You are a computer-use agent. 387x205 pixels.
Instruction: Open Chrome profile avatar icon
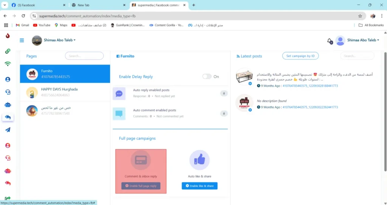pyautogui.click(x=373, y=16)
